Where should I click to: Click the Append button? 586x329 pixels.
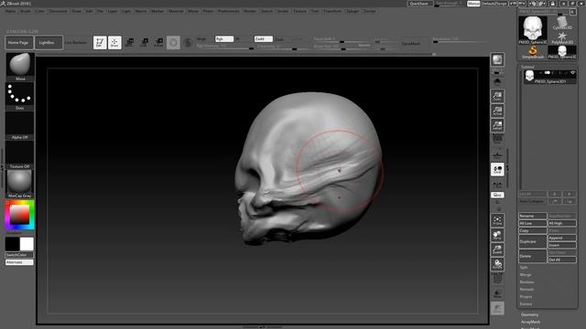(561, 238)
